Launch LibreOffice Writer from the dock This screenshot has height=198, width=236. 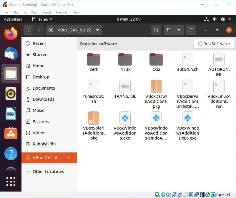point(11,114)
